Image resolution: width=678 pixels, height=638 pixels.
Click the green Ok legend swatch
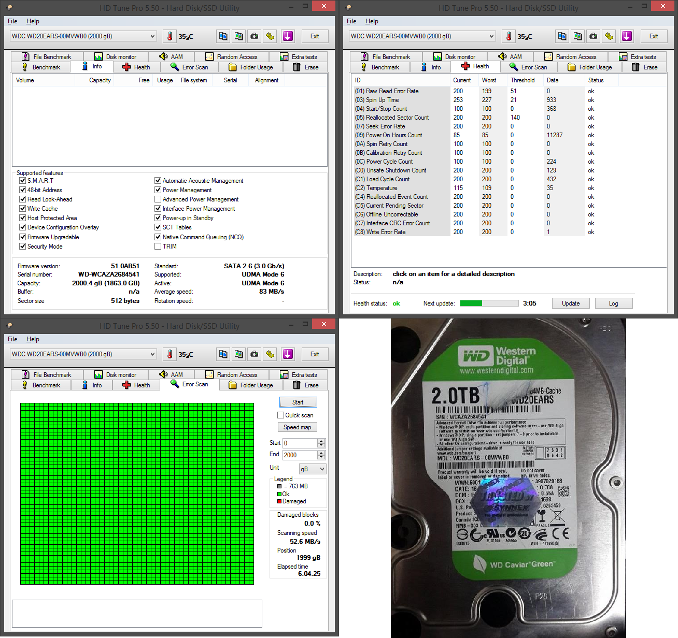[x=279, y=494]
